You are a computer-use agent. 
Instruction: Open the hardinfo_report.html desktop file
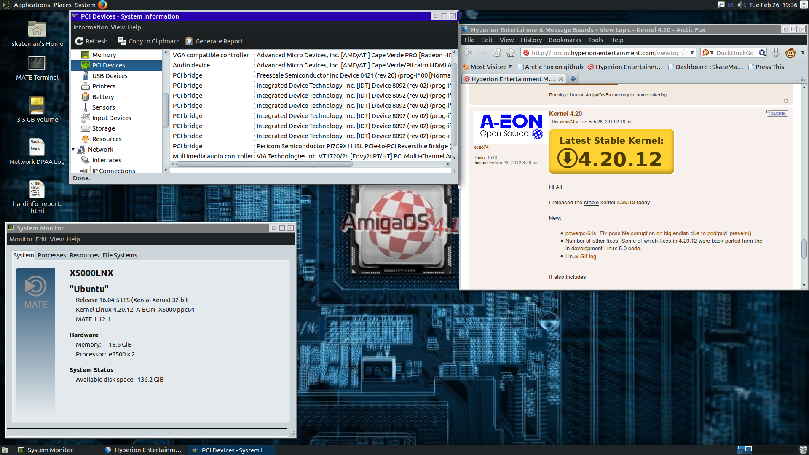(37, 197)
